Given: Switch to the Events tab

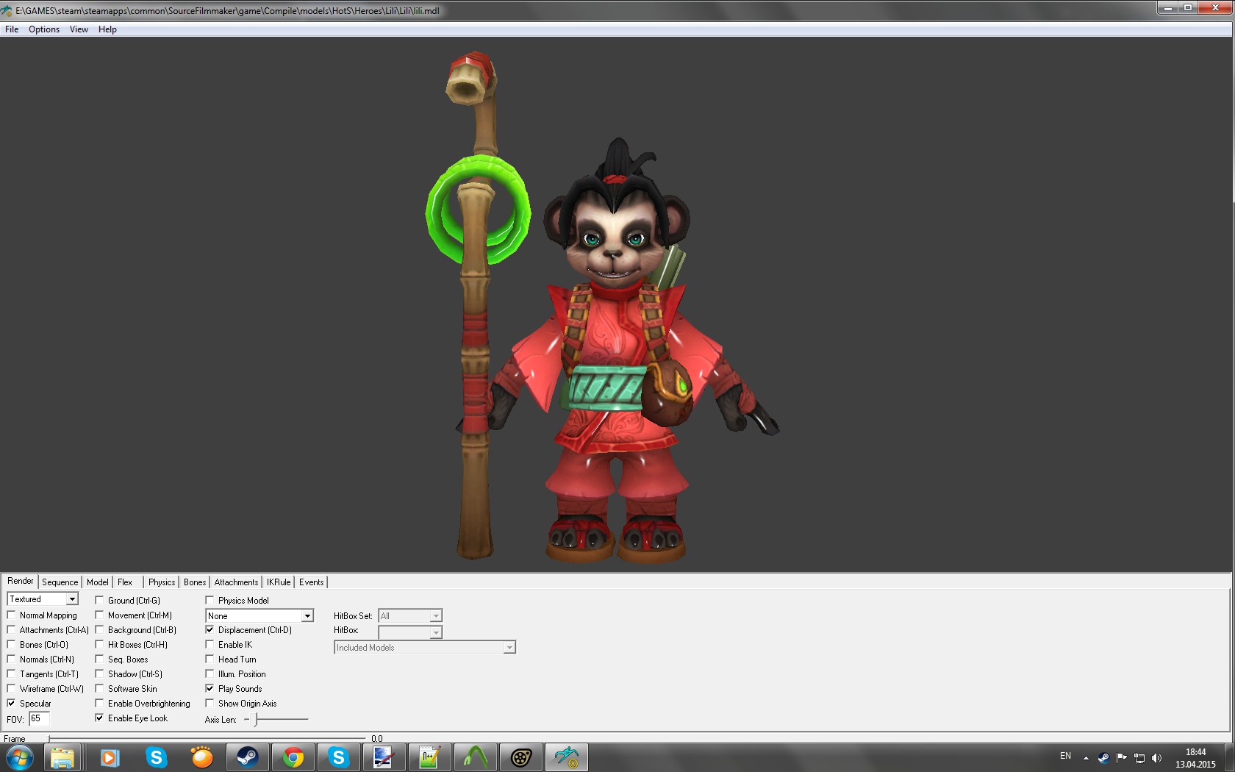Looking at the screenshot, I should [312, 582].
